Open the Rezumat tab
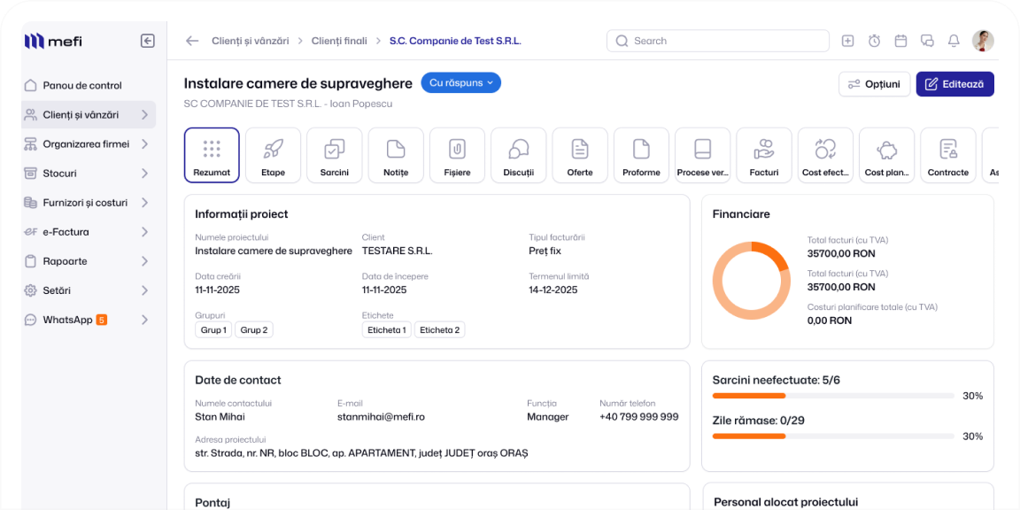Viewport: 1020px width, 510px height. (212, 156)
